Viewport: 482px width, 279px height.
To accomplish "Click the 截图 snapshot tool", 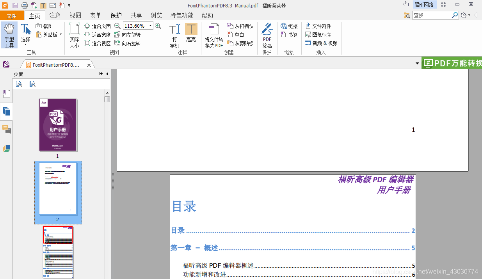I will [44, 26].
